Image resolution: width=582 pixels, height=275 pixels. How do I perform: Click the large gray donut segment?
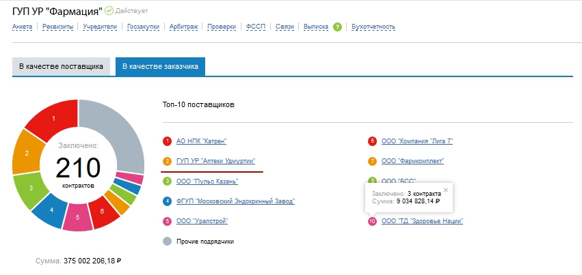pos(120,132)
